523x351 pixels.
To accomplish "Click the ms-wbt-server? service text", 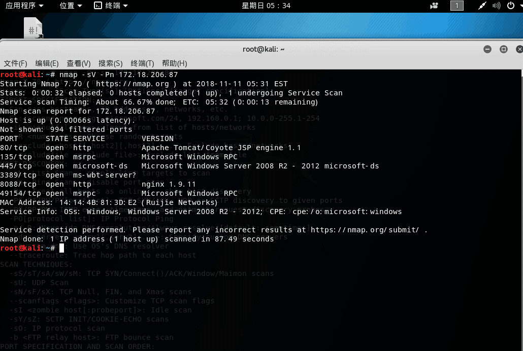I will pyautogui.click(x=105, y=175).
